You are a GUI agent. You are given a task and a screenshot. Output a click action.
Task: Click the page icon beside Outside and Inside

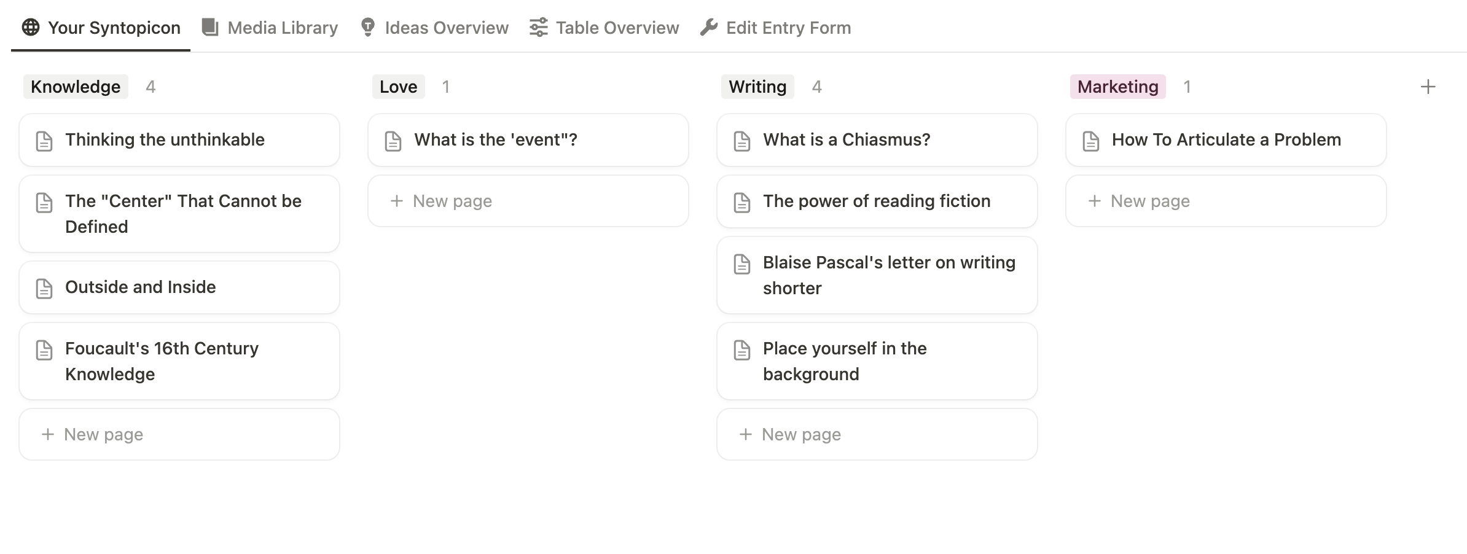tap(44, 287)
